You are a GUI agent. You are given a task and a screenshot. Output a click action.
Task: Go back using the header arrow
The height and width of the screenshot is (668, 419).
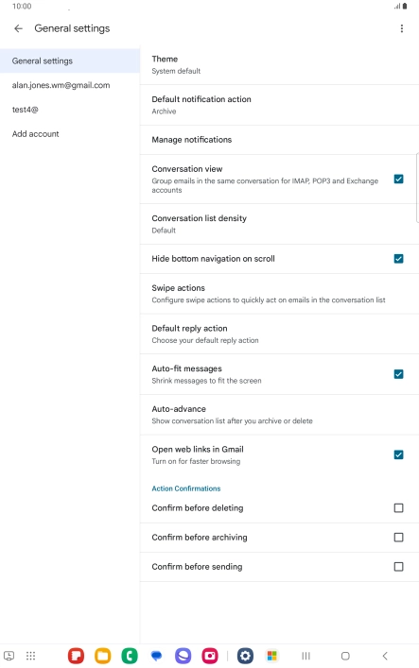point(18,28)
